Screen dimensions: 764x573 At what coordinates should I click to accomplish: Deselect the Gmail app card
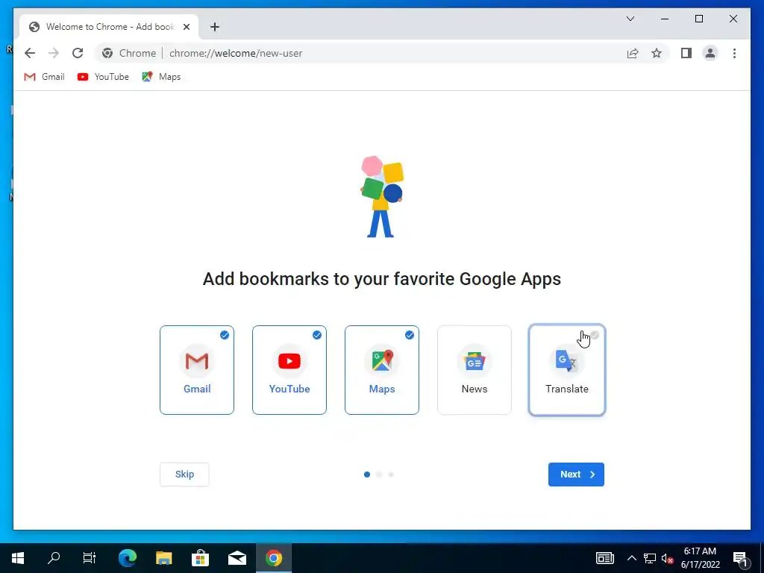[197, 370]
